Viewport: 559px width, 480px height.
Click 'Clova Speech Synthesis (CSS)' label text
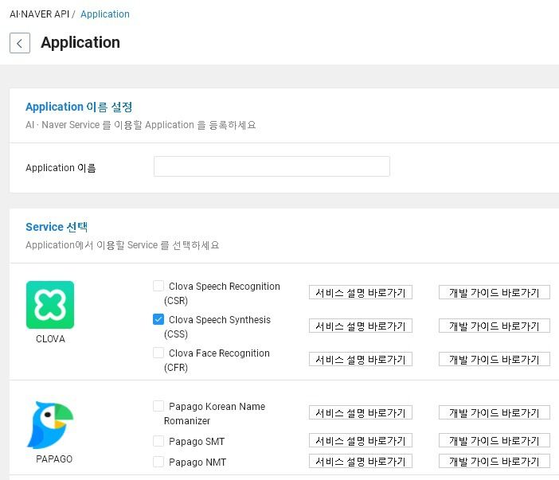click(217, 327)
